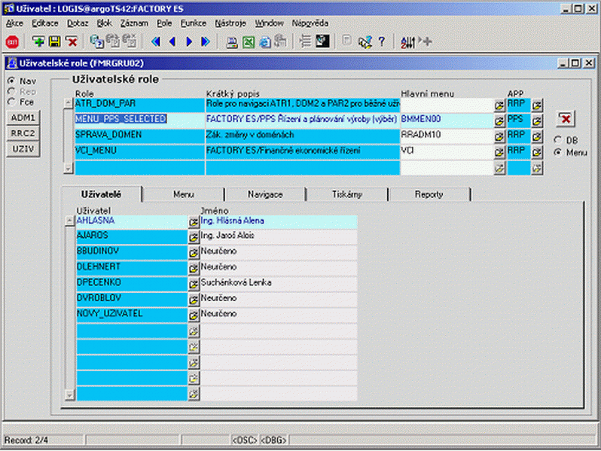Click the red X button beside APP column

[566, 119]
